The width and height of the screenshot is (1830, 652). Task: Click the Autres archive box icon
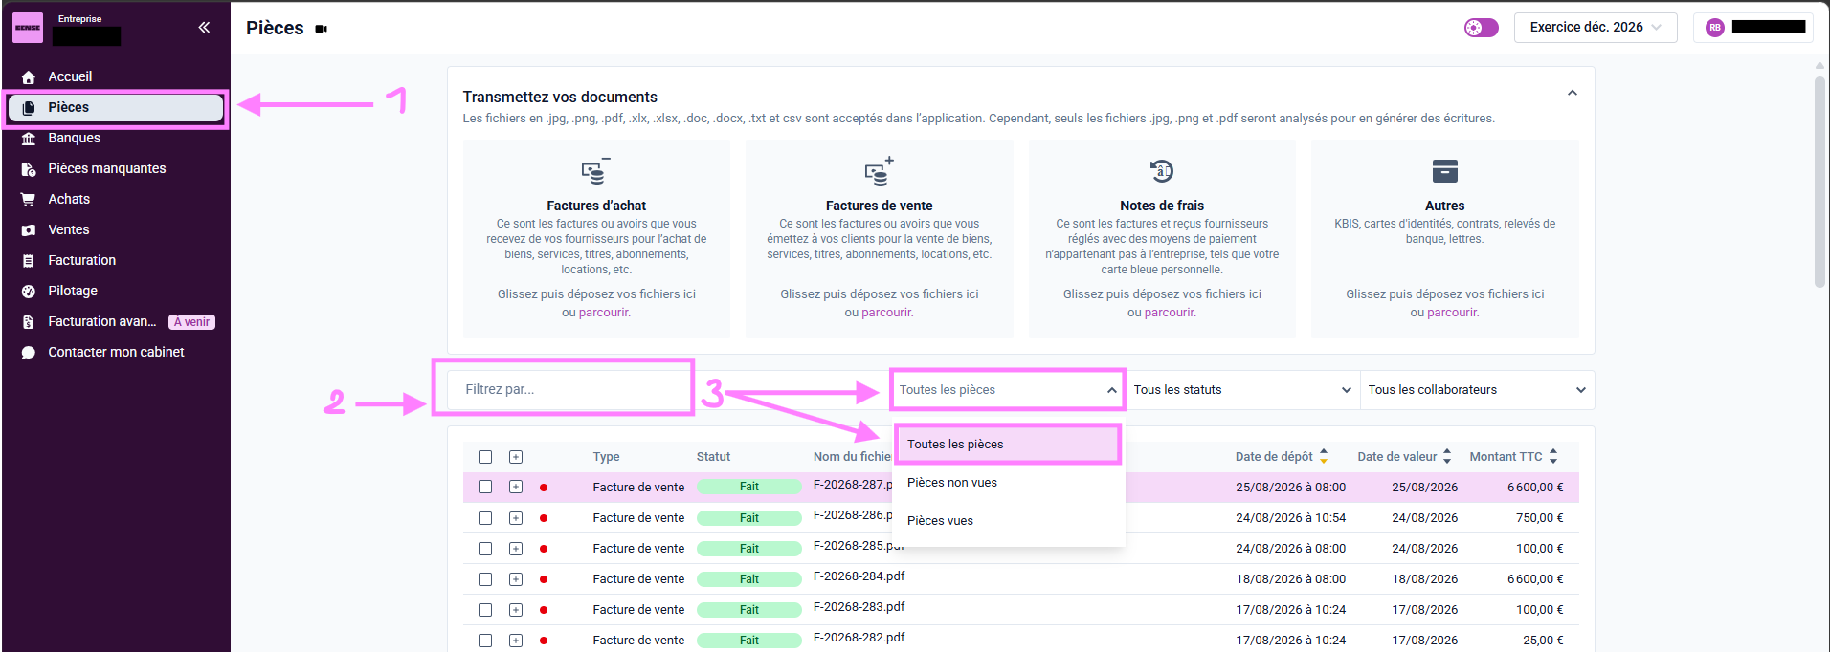coord(1444,171)
